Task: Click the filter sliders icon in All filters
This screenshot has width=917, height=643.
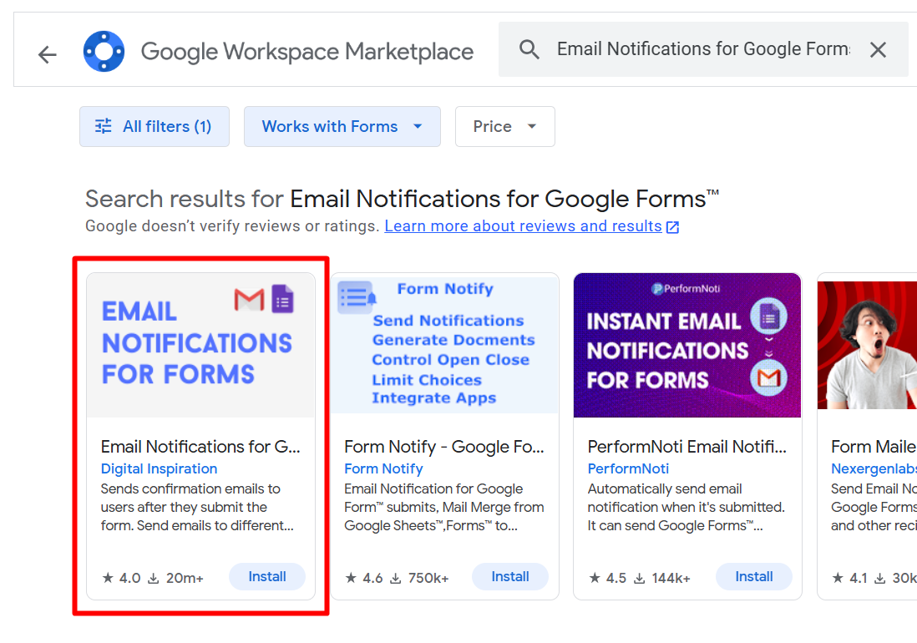Action: coord(104,126)
